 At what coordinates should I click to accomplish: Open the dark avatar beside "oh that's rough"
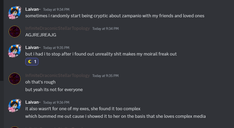coord(15,79)
